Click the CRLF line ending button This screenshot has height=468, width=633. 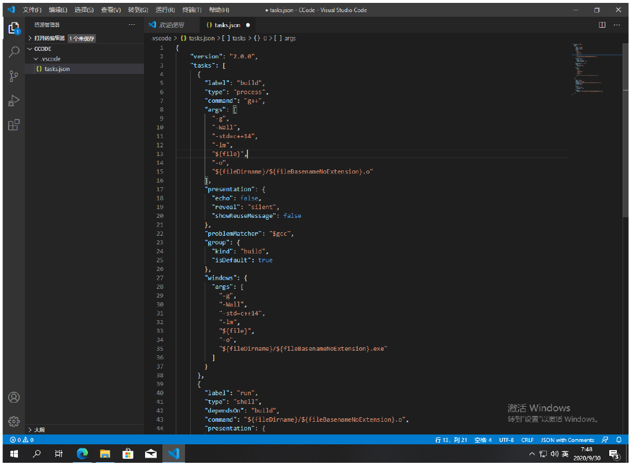527,440
